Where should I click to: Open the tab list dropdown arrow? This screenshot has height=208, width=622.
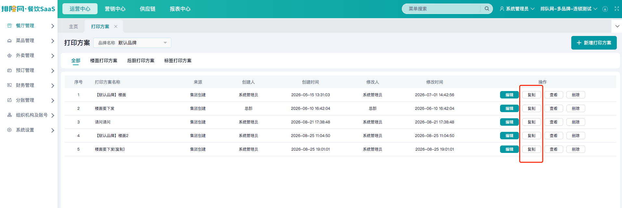pos(617,26)
